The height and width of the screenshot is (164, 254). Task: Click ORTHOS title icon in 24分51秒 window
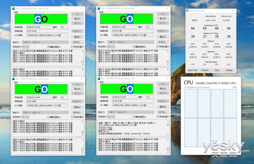tap(99, 8)
